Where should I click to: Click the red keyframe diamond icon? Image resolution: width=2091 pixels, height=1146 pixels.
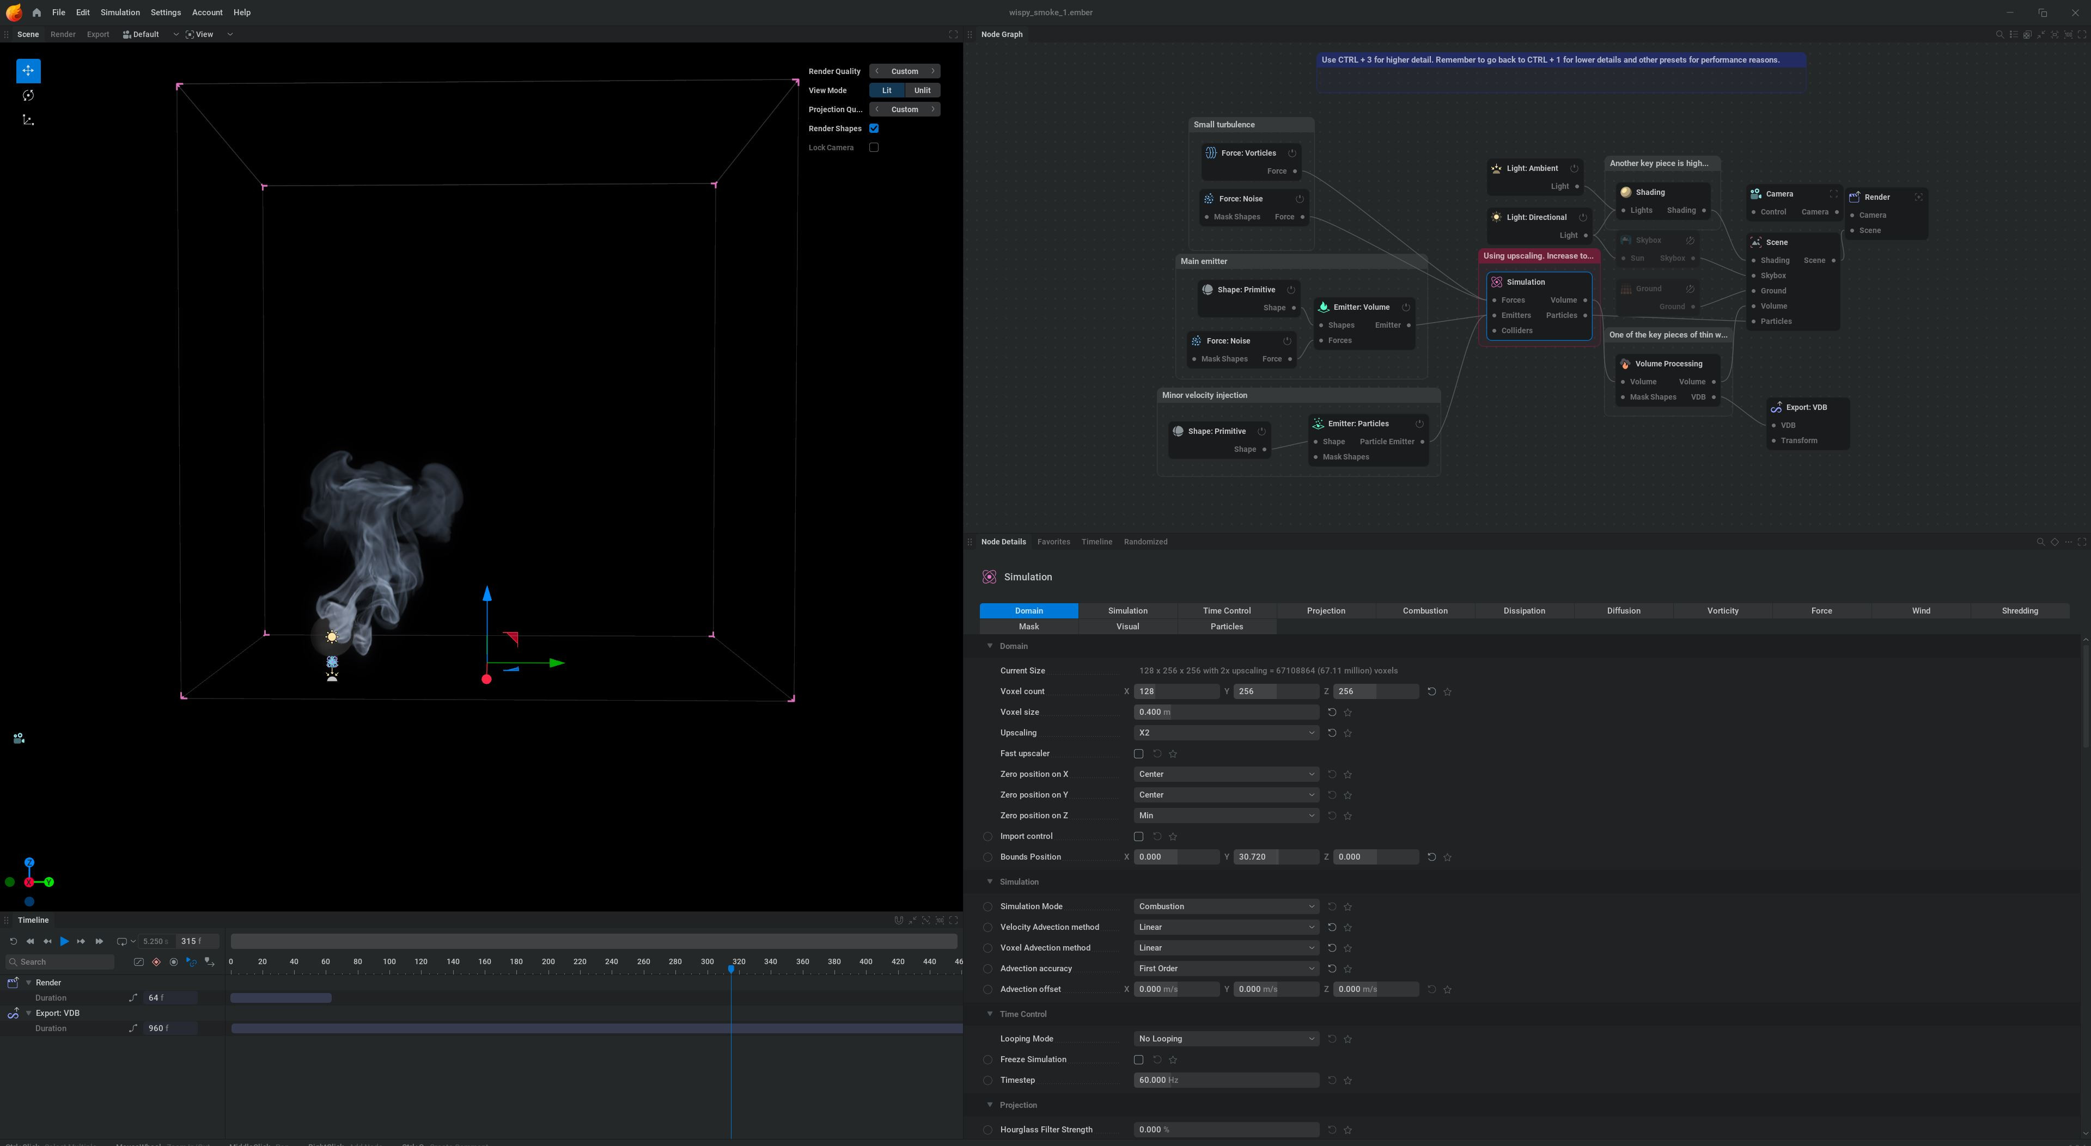(x=157, y=962)
